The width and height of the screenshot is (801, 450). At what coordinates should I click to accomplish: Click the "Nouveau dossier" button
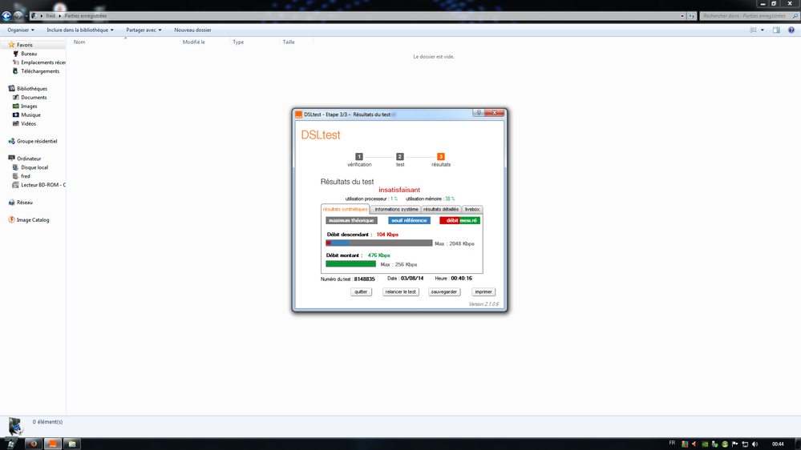pyautogui.click(x=192, y=30)
